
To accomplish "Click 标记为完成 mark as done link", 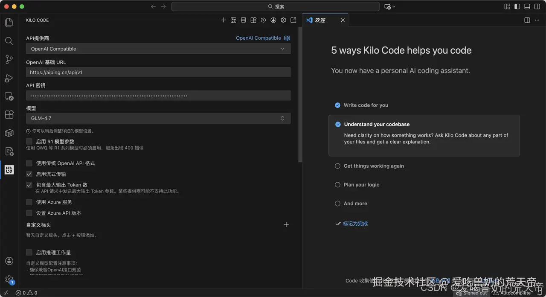I will click(x=351, y=224).
